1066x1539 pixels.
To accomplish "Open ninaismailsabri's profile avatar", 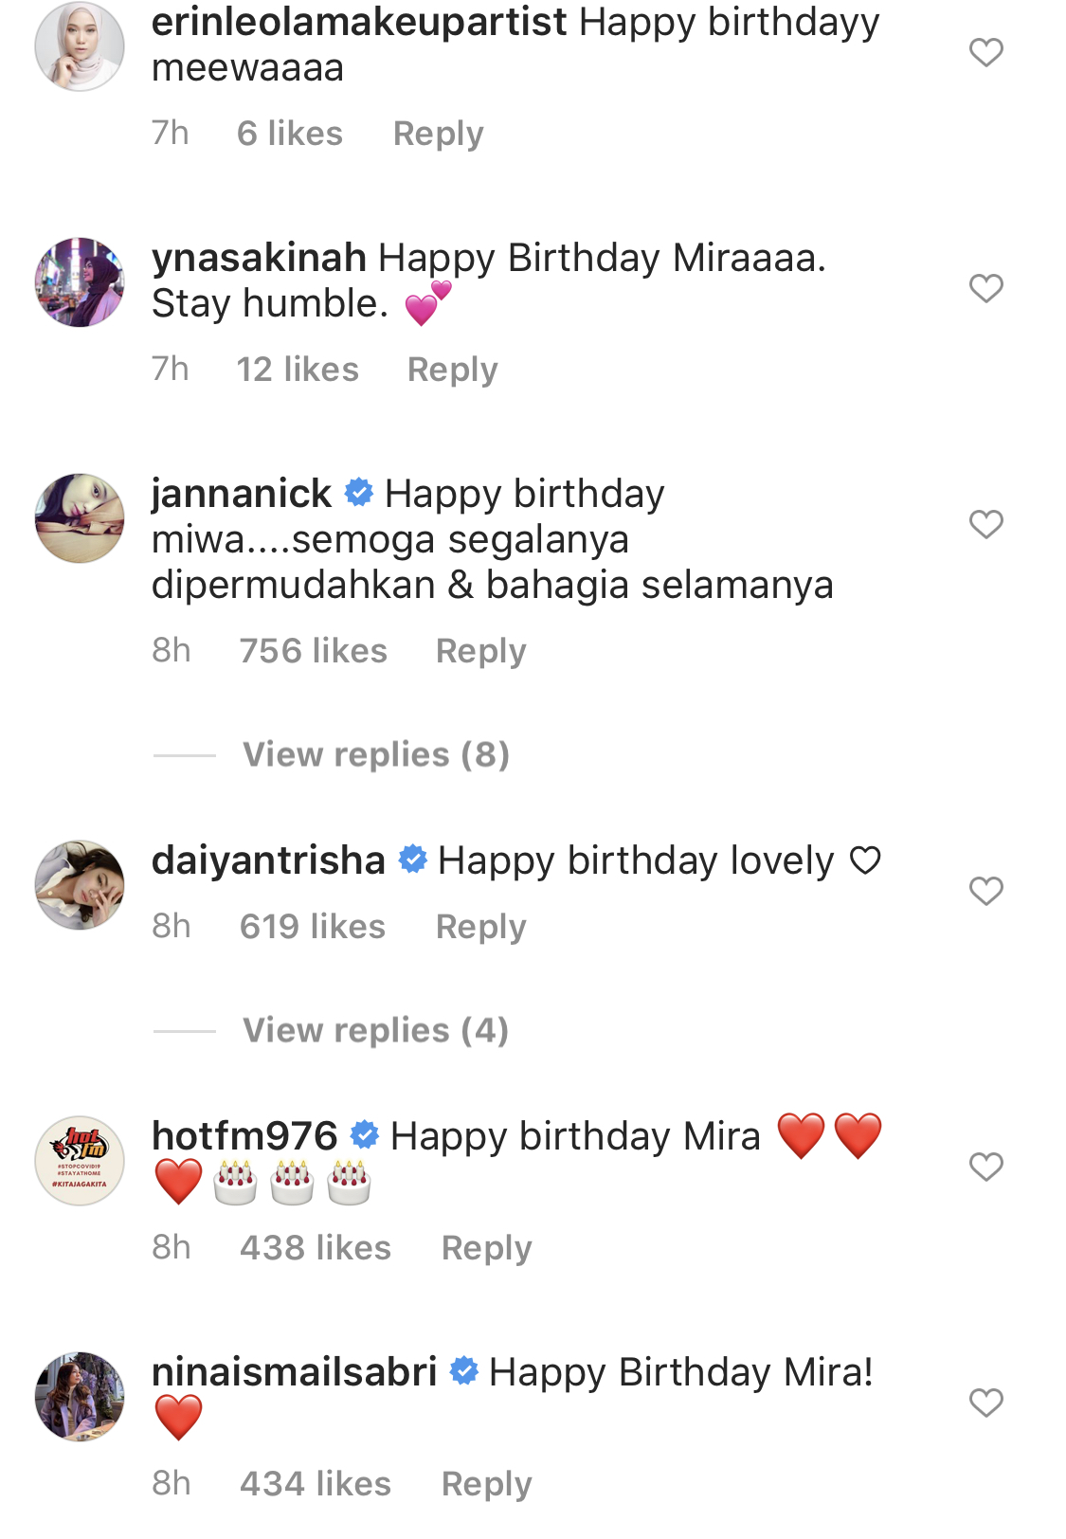I will point(80,1397).
